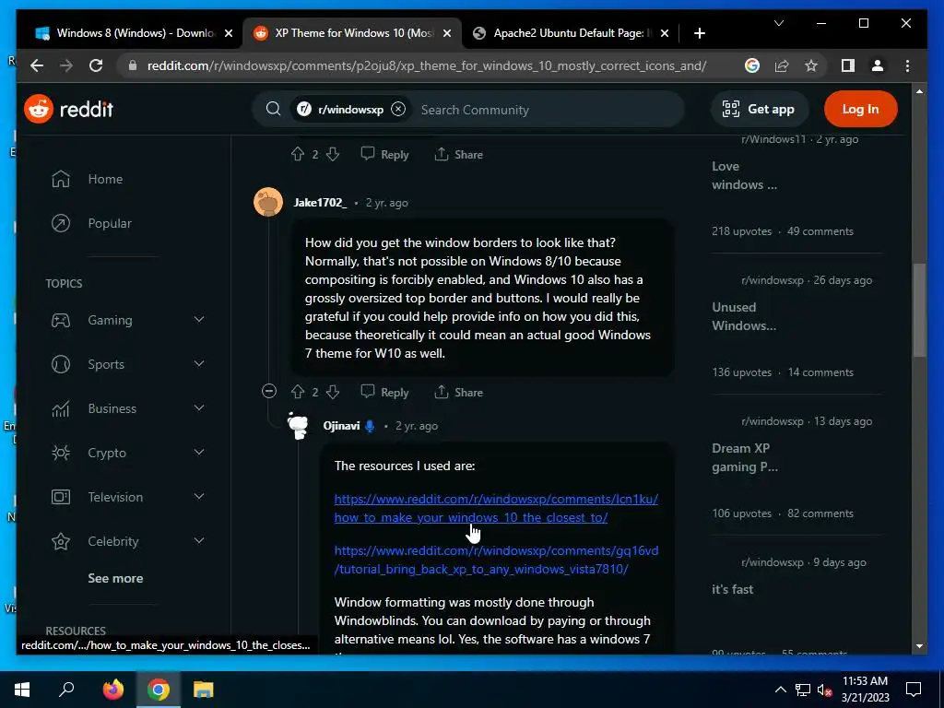
Task: Close the Apache2 Ubuntu Default Page tab
Action: 664,33
